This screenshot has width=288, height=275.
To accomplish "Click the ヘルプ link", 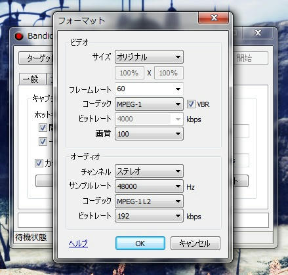I will 78,243.
